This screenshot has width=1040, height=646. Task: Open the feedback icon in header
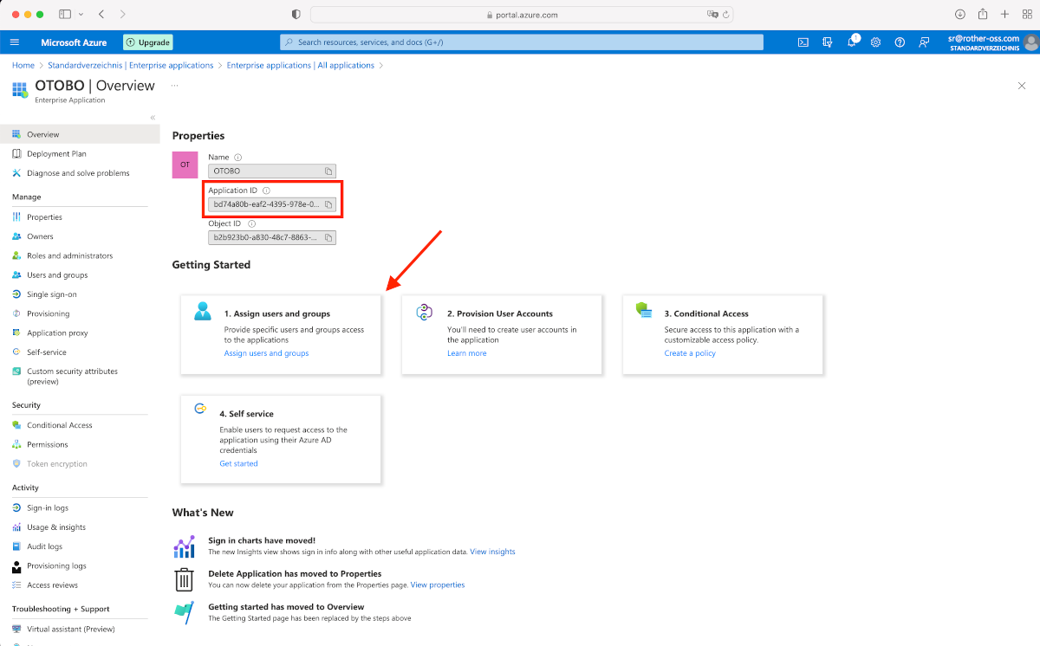coord(924,42)
